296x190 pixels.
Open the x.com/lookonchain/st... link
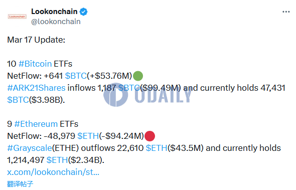tap(53, 172)
